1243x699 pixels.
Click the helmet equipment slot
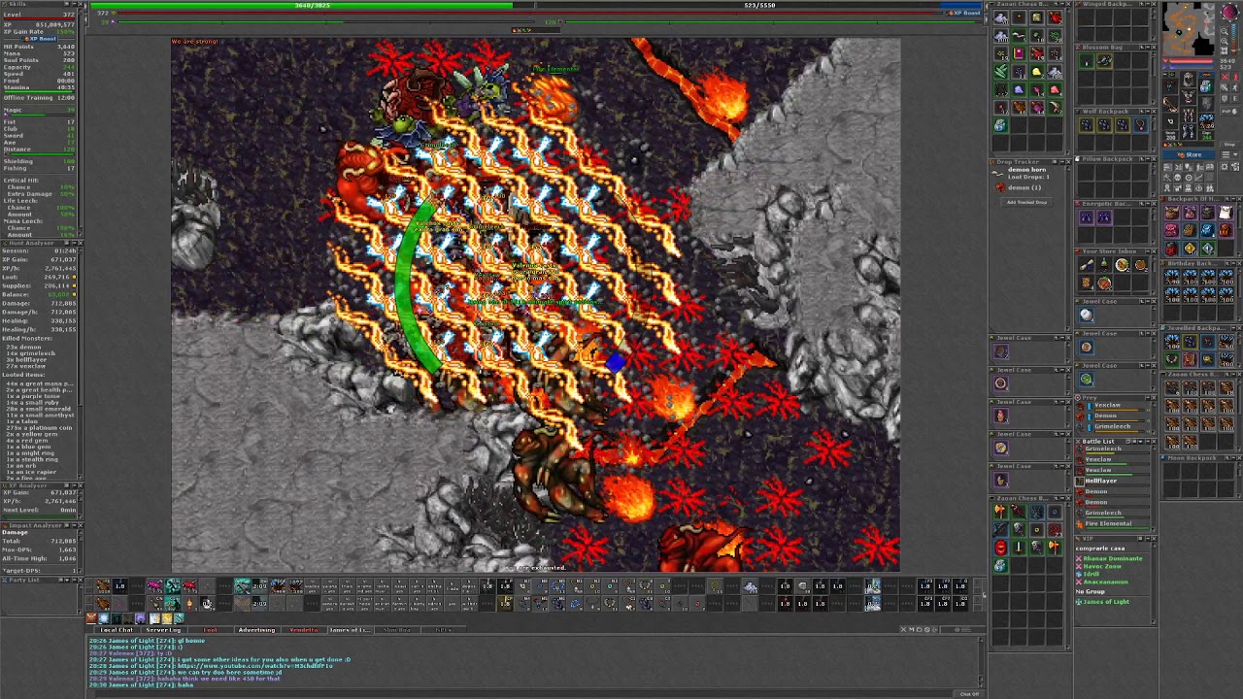coord(1188,80)
